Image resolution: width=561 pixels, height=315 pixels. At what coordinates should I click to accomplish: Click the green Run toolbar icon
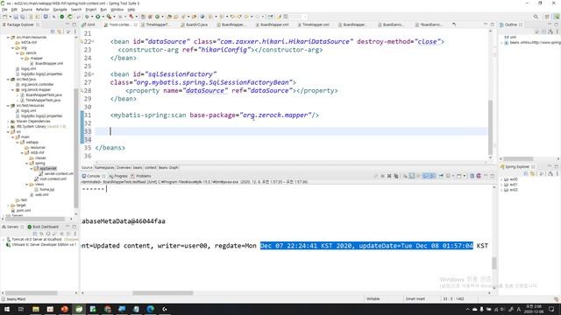click(97, 17)
